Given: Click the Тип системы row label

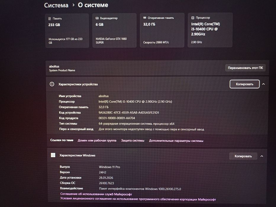Looking at the screenshot, I should tap(68, 123).
